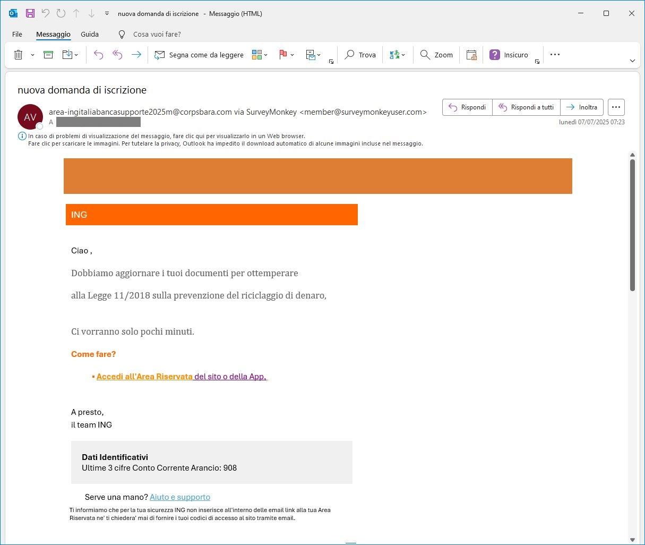Open the Aiuto e supporto link
Screen dimensions: 645x545
(180, 497)
